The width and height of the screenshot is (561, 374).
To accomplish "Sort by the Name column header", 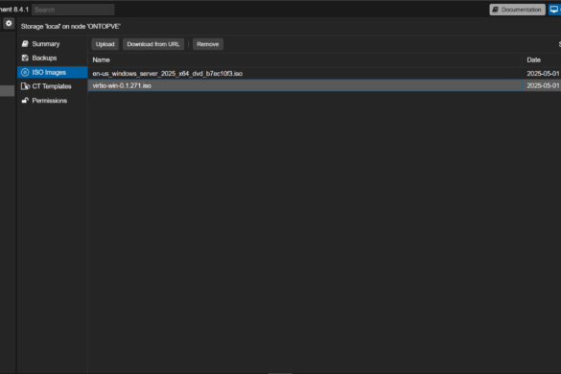I will (305, 60).
